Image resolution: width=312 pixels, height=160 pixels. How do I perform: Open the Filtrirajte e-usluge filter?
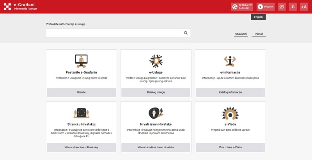click(242, 7)
